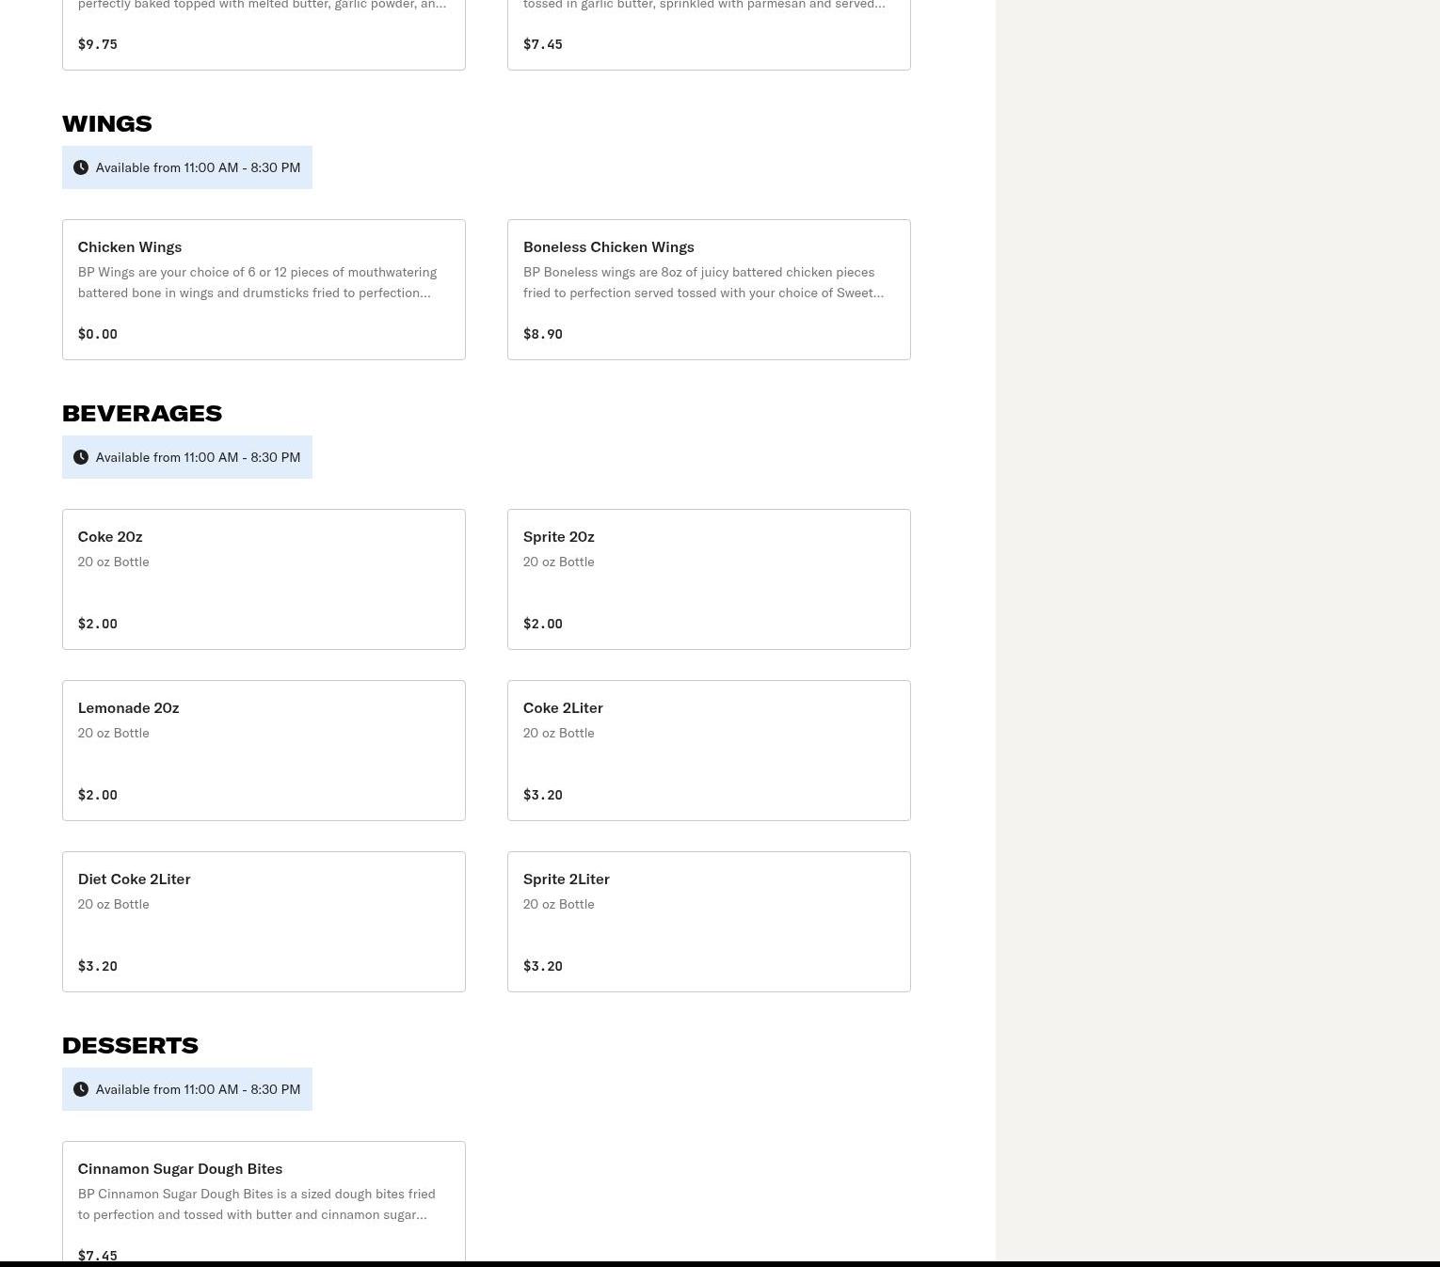Click the $2.00 price on Coke 20z
The image size is (1440, 1267).
[98, 624]
